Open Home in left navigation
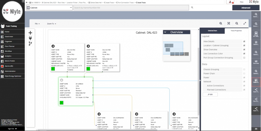This screenshot has width=261, height=131. coord(12,32)
